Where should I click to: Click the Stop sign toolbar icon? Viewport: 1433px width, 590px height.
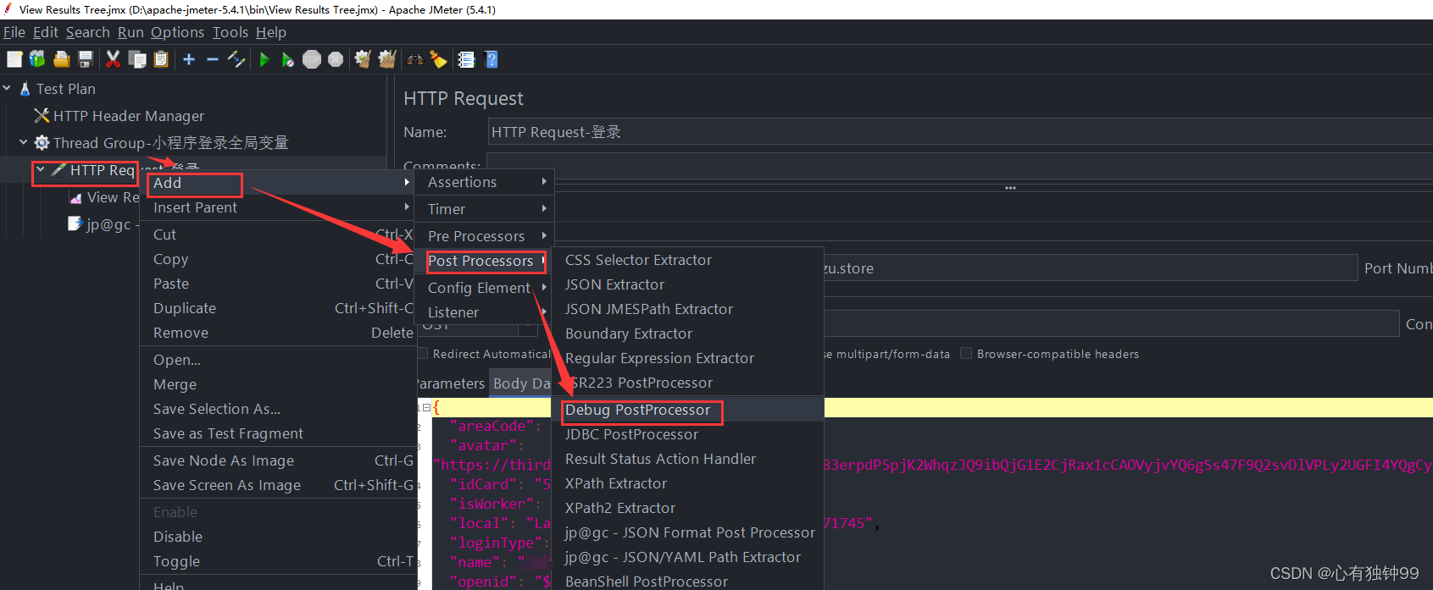(312, 59)
